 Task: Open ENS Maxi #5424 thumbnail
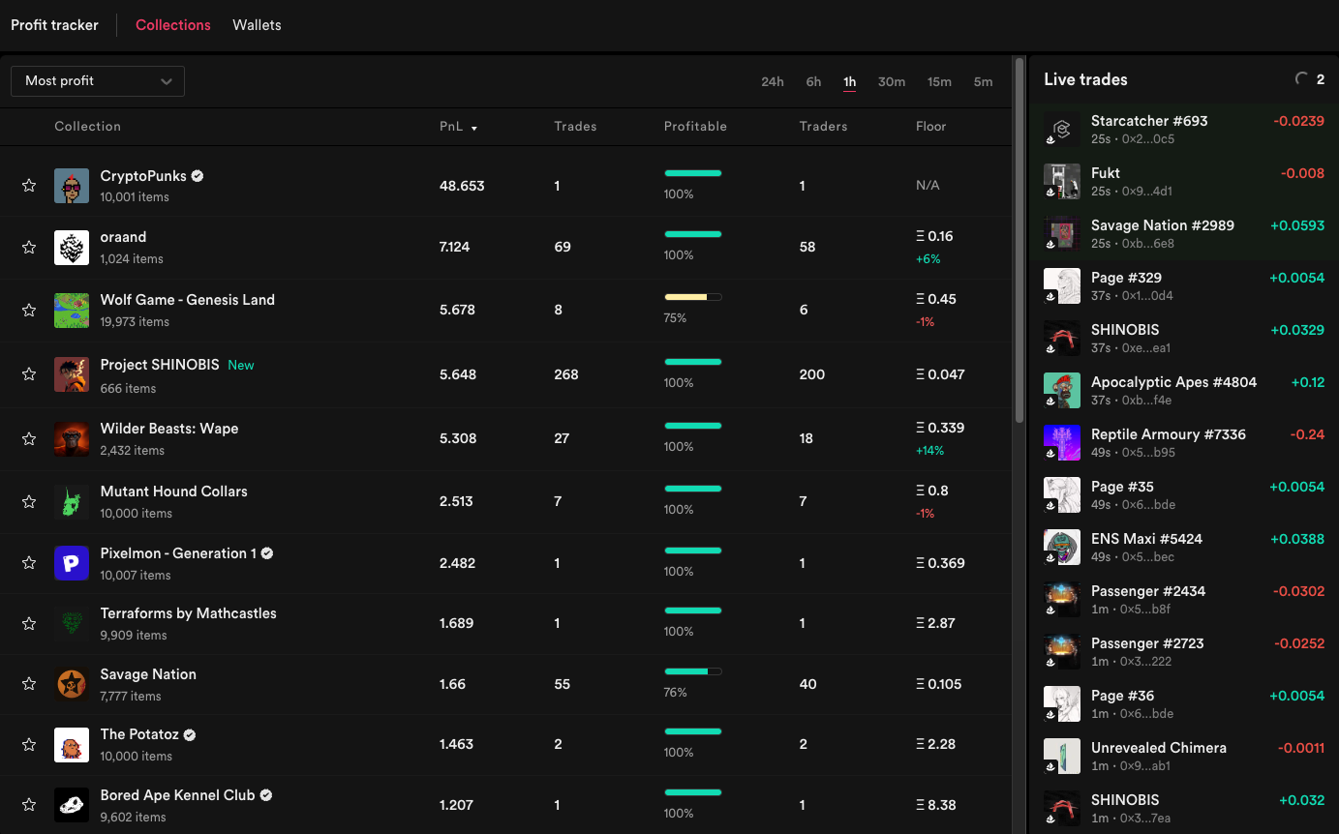point(1062,547)
